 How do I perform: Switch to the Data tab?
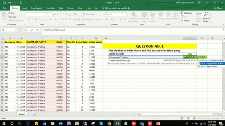pos(61,8)
